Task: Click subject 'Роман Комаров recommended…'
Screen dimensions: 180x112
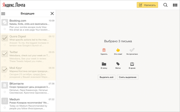Action: tap(29, 103)
